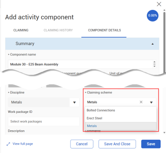Collapse the Summary section arrow
Viewport: 166px width, 153px height.
coord(153,44)
